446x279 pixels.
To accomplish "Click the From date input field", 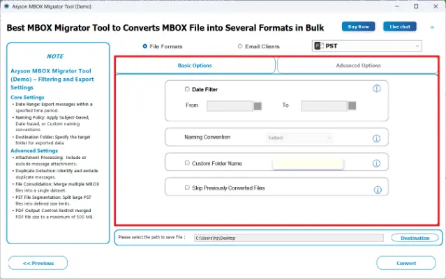I will pyautogui.click(x=230, y=106).
